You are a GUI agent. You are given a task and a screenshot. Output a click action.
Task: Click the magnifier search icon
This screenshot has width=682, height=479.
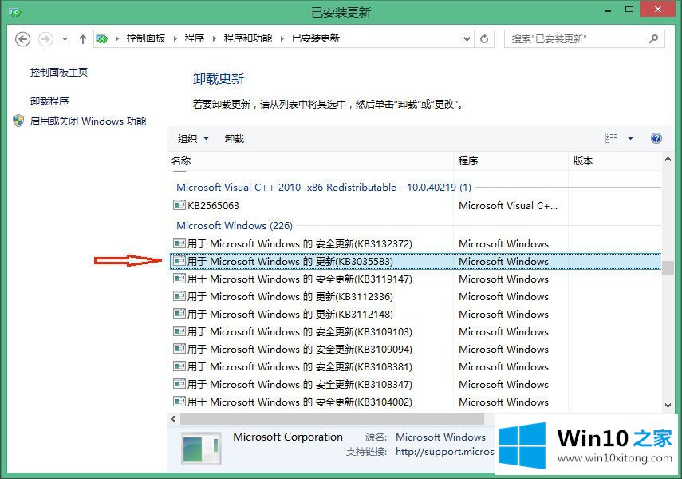(653, 39)
